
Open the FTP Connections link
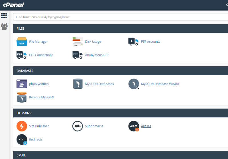click(x=41, y=55)
